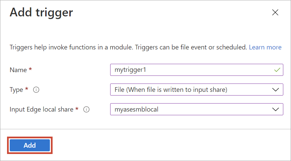This screenshot has height=161, width=291.
Task: Open the Type dropdown showing File option
Action: 197,90
